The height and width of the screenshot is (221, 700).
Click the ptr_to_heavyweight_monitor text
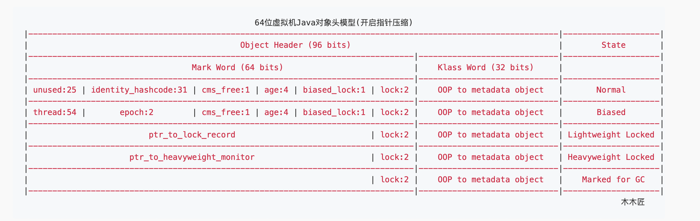pos(192,157)
